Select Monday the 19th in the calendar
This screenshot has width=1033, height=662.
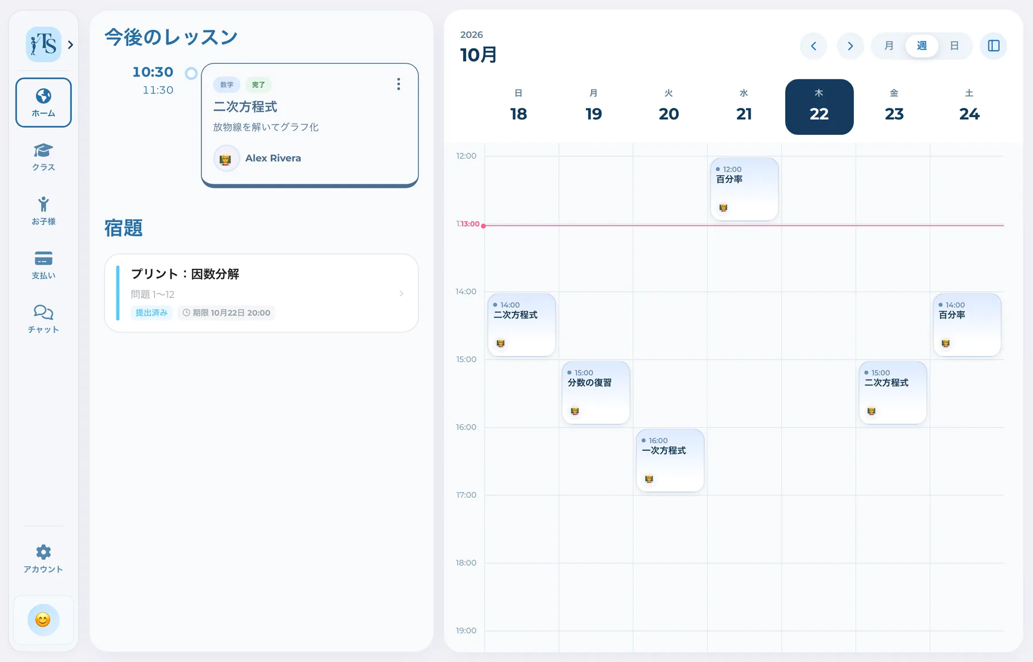(593, 107)
